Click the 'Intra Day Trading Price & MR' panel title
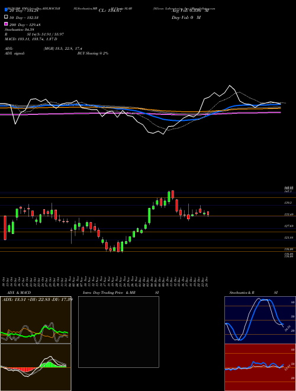Viewport: 296px width, 391px height. [109, 293]
